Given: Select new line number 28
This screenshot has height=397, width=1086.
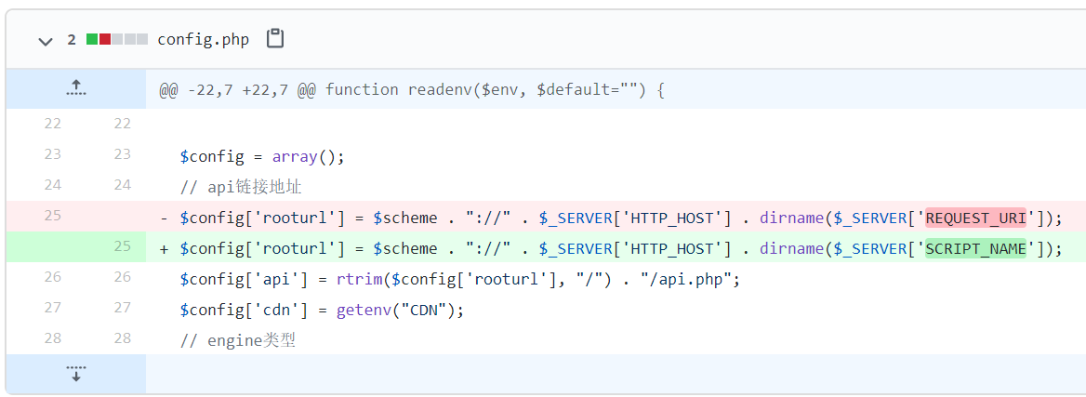Looking at the screenshot, I should coord(123,338).
